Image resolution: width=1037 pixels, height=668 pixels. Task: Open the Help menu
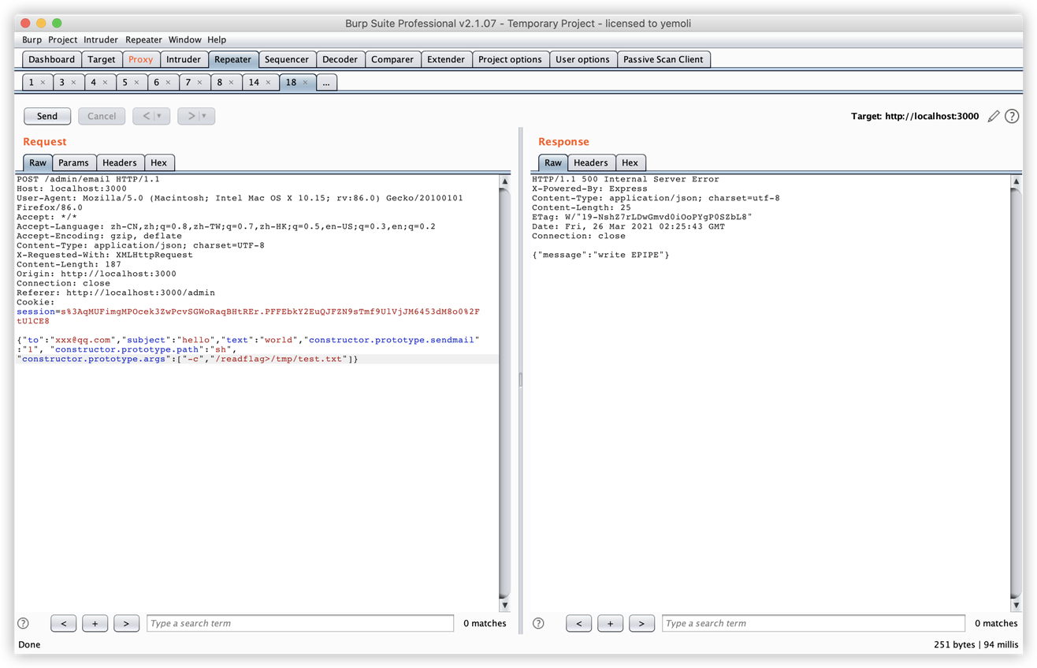[x=217, y=39]
